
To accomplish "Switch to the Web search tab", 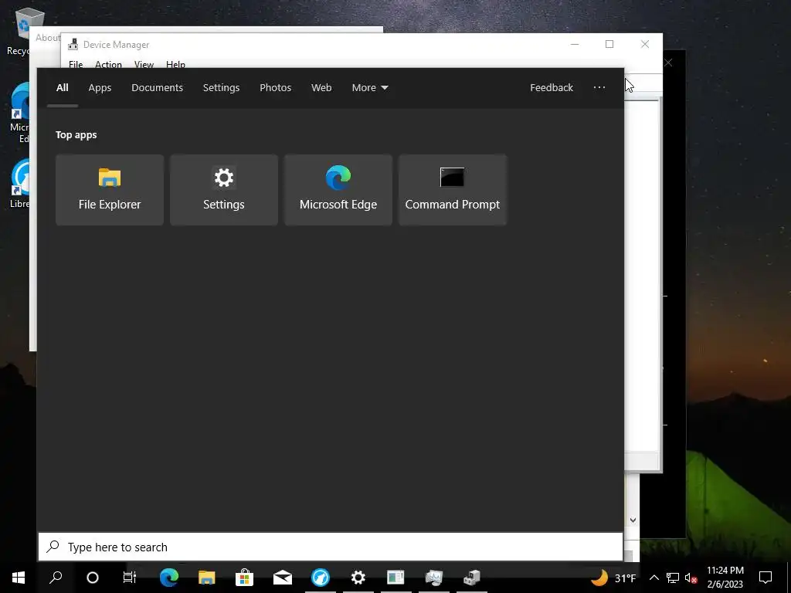I will click(x=321, y=88).
